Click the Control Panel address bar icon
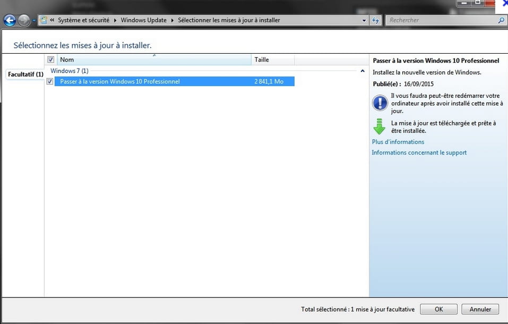Screen dimensions: 508x324 pyautogui.click(x=44, y=20)
